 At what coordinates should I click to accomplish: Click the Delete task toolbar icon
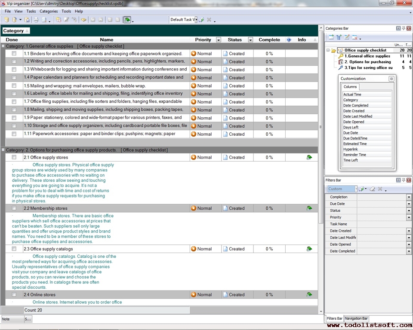click(x=74, y=20)
